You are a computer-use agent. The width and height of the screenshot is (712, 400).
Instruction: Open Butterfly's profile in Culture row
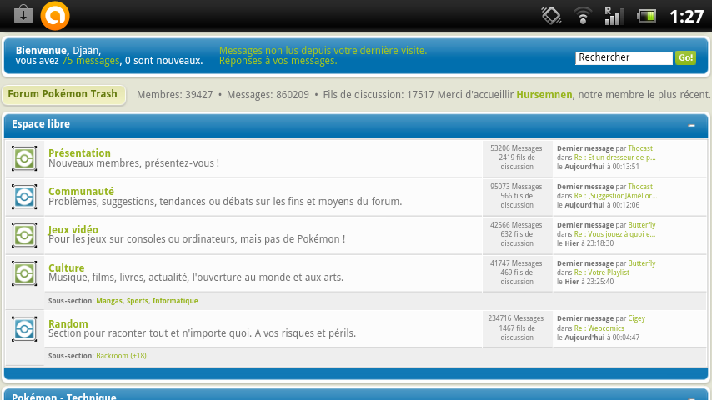coord(642,263)
